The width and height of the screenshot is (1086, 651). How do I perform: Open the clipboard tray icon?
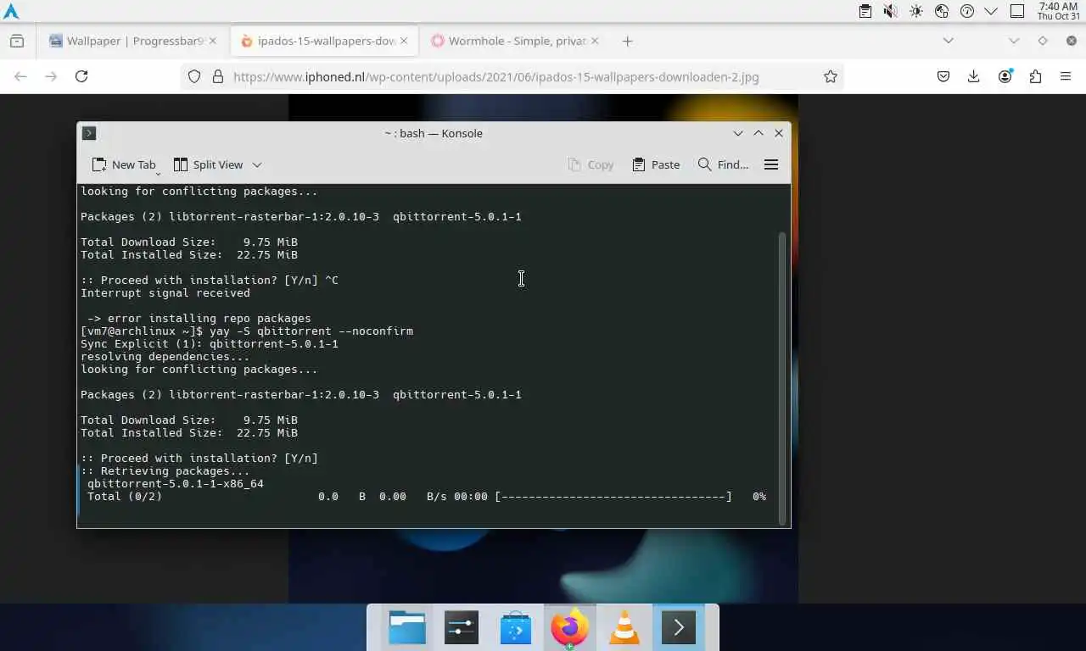coord(865,11)
